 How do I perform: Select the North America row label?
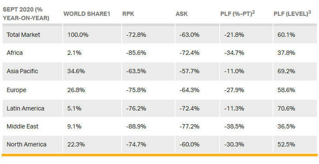tap(26, 144)
